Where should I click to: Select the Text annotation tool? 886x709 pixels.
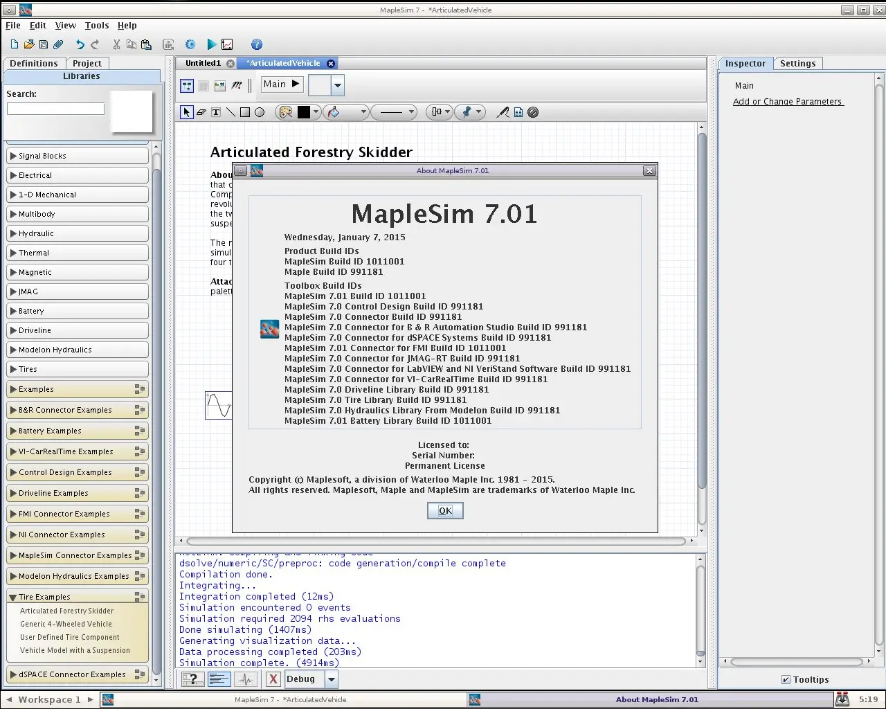click(x=216, y=112)
